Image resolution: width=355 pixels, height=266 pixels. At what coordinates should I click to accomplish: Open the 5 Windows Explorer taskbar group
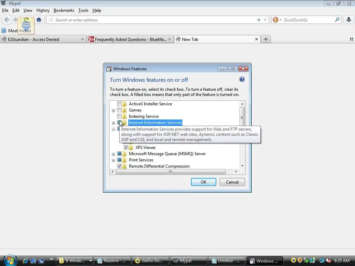(74, 261)
